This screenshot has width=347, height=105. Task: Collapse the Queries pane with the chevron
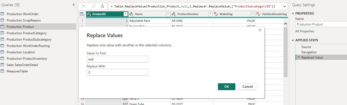coord(73,5)
